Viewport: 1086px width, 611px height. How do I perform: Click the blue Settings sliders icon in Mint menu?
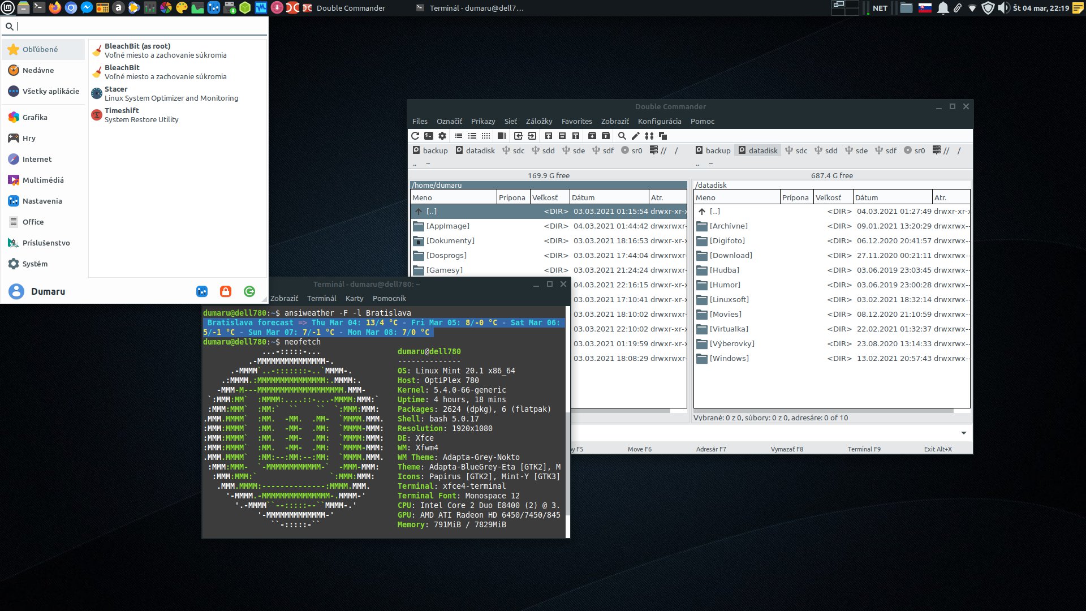click(202, 291)
